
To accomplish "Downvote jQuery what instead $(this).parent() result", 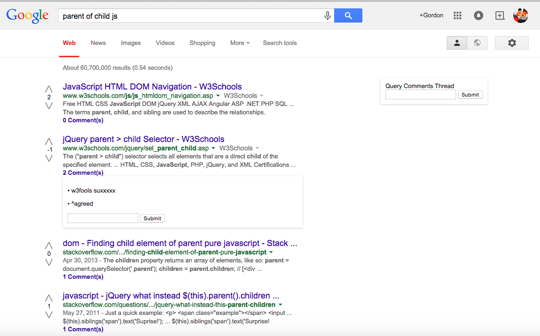I will (49, 314).
